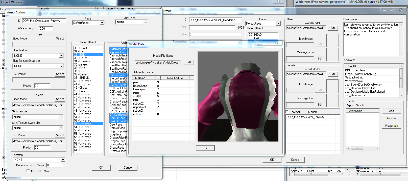Expand the Male Skin Texture dropdown
This screenshot has height=181, width=408.
(61, 56)
